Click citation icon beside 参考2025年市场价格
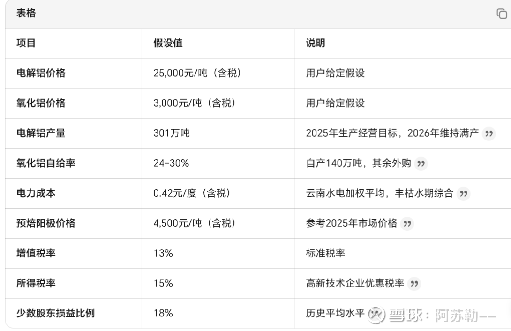511x331 pixels. coord(407,223)
